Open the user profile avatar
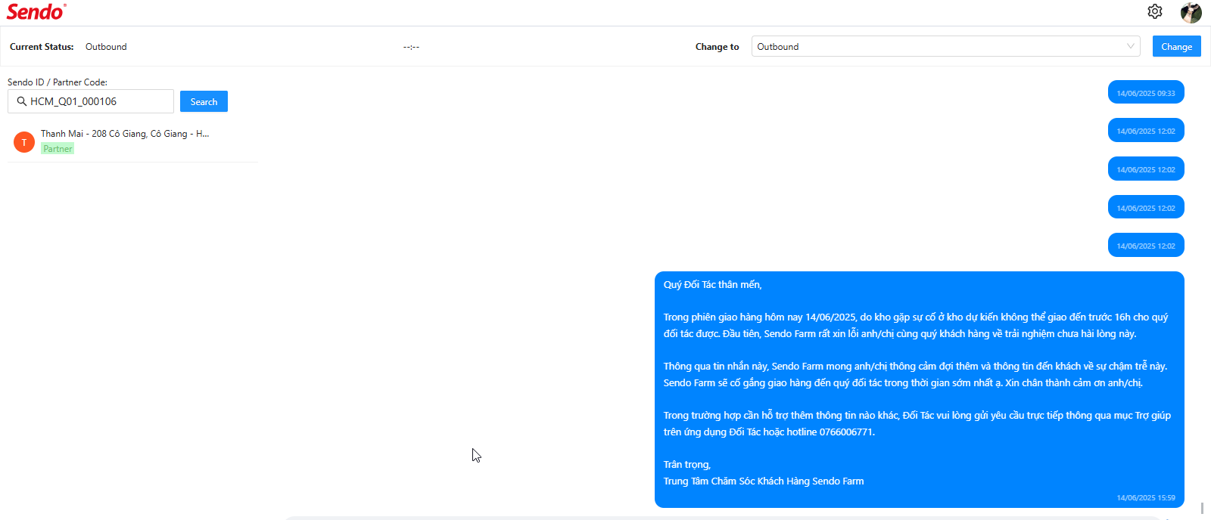Image resolution: width=1211 pixels, height=520 pixels. click(1191, 12)
